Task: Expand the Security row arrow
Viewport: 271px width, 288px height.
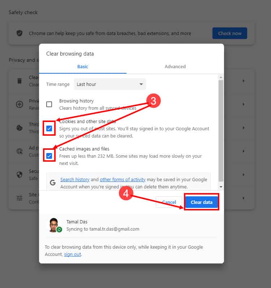Action: 244,175
